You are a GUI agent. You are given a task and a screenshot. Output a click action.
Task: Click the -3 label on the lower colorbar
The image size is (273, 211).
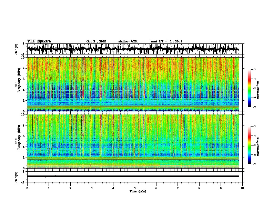pyautogui.click(x=254, y=127)
